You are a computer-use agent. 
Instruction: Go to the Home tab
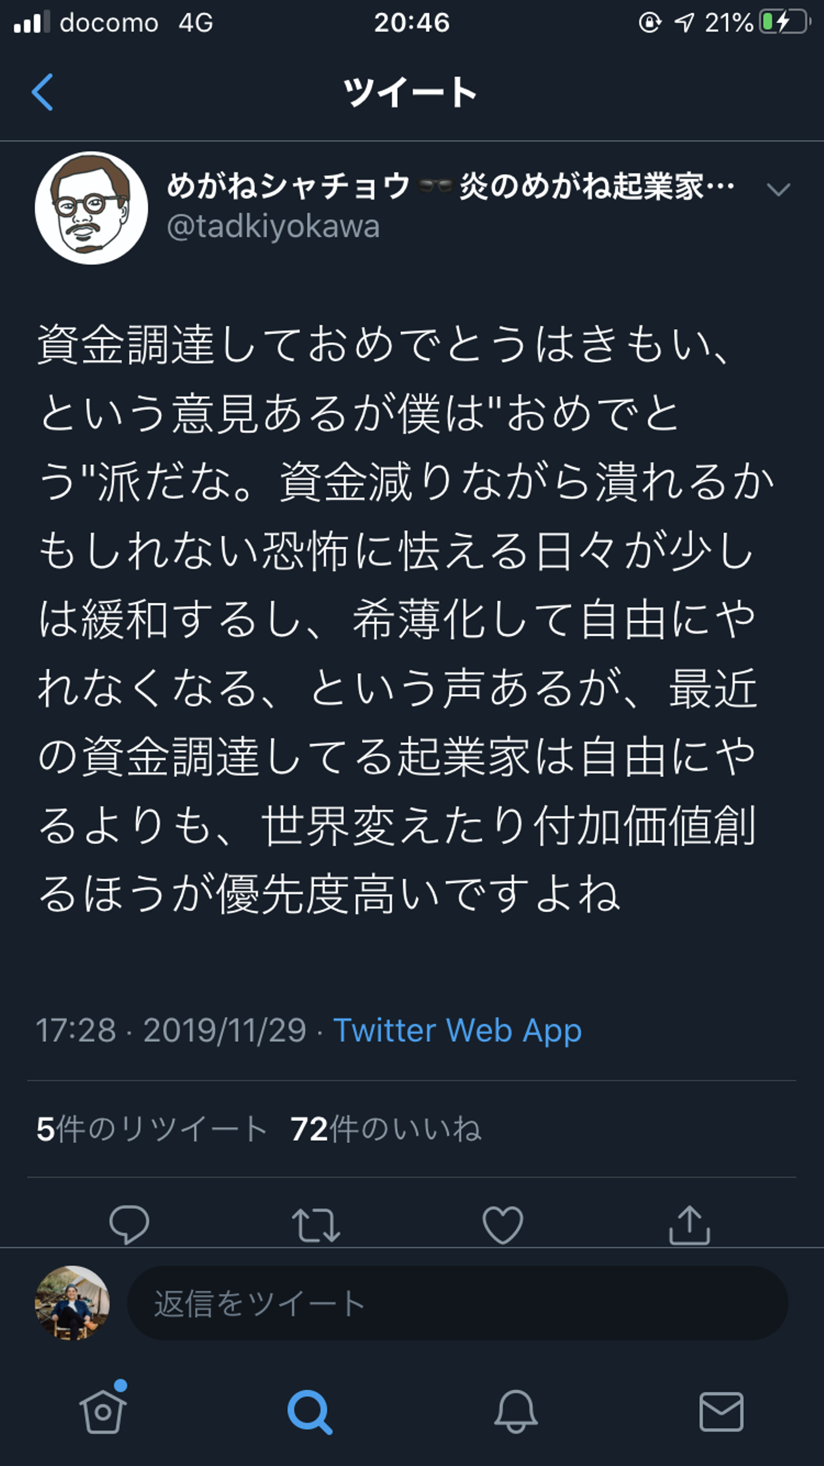[103, 1411]
